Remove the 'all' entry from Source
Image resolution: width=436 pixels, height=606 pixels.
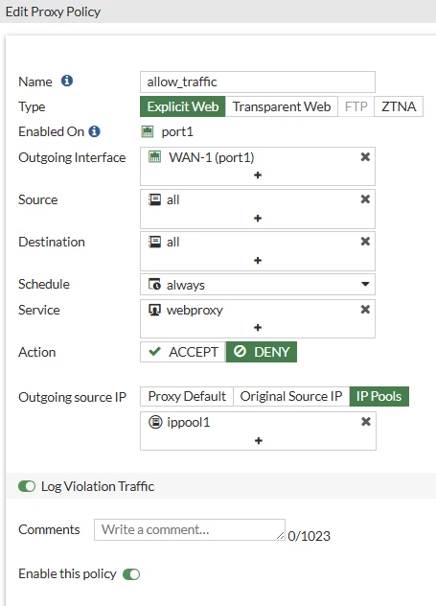[365, 199]
